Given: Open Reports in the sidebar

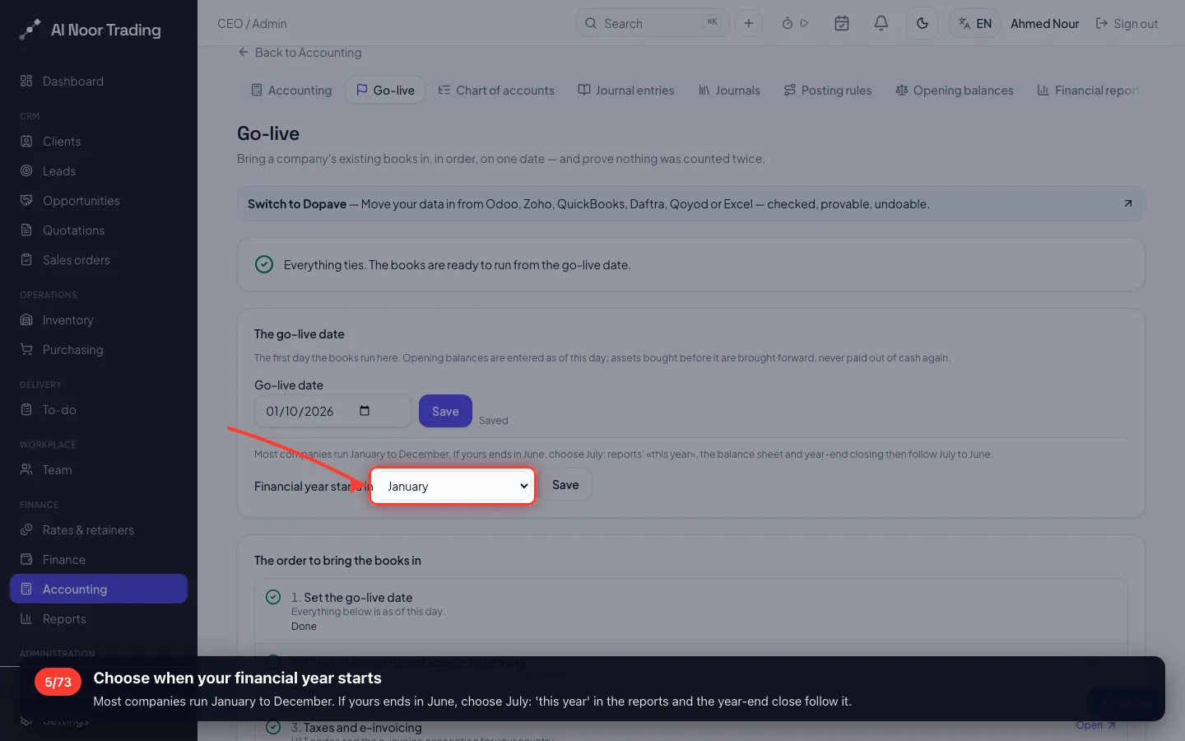Looking at the screenshot, I should pos(99,618).
